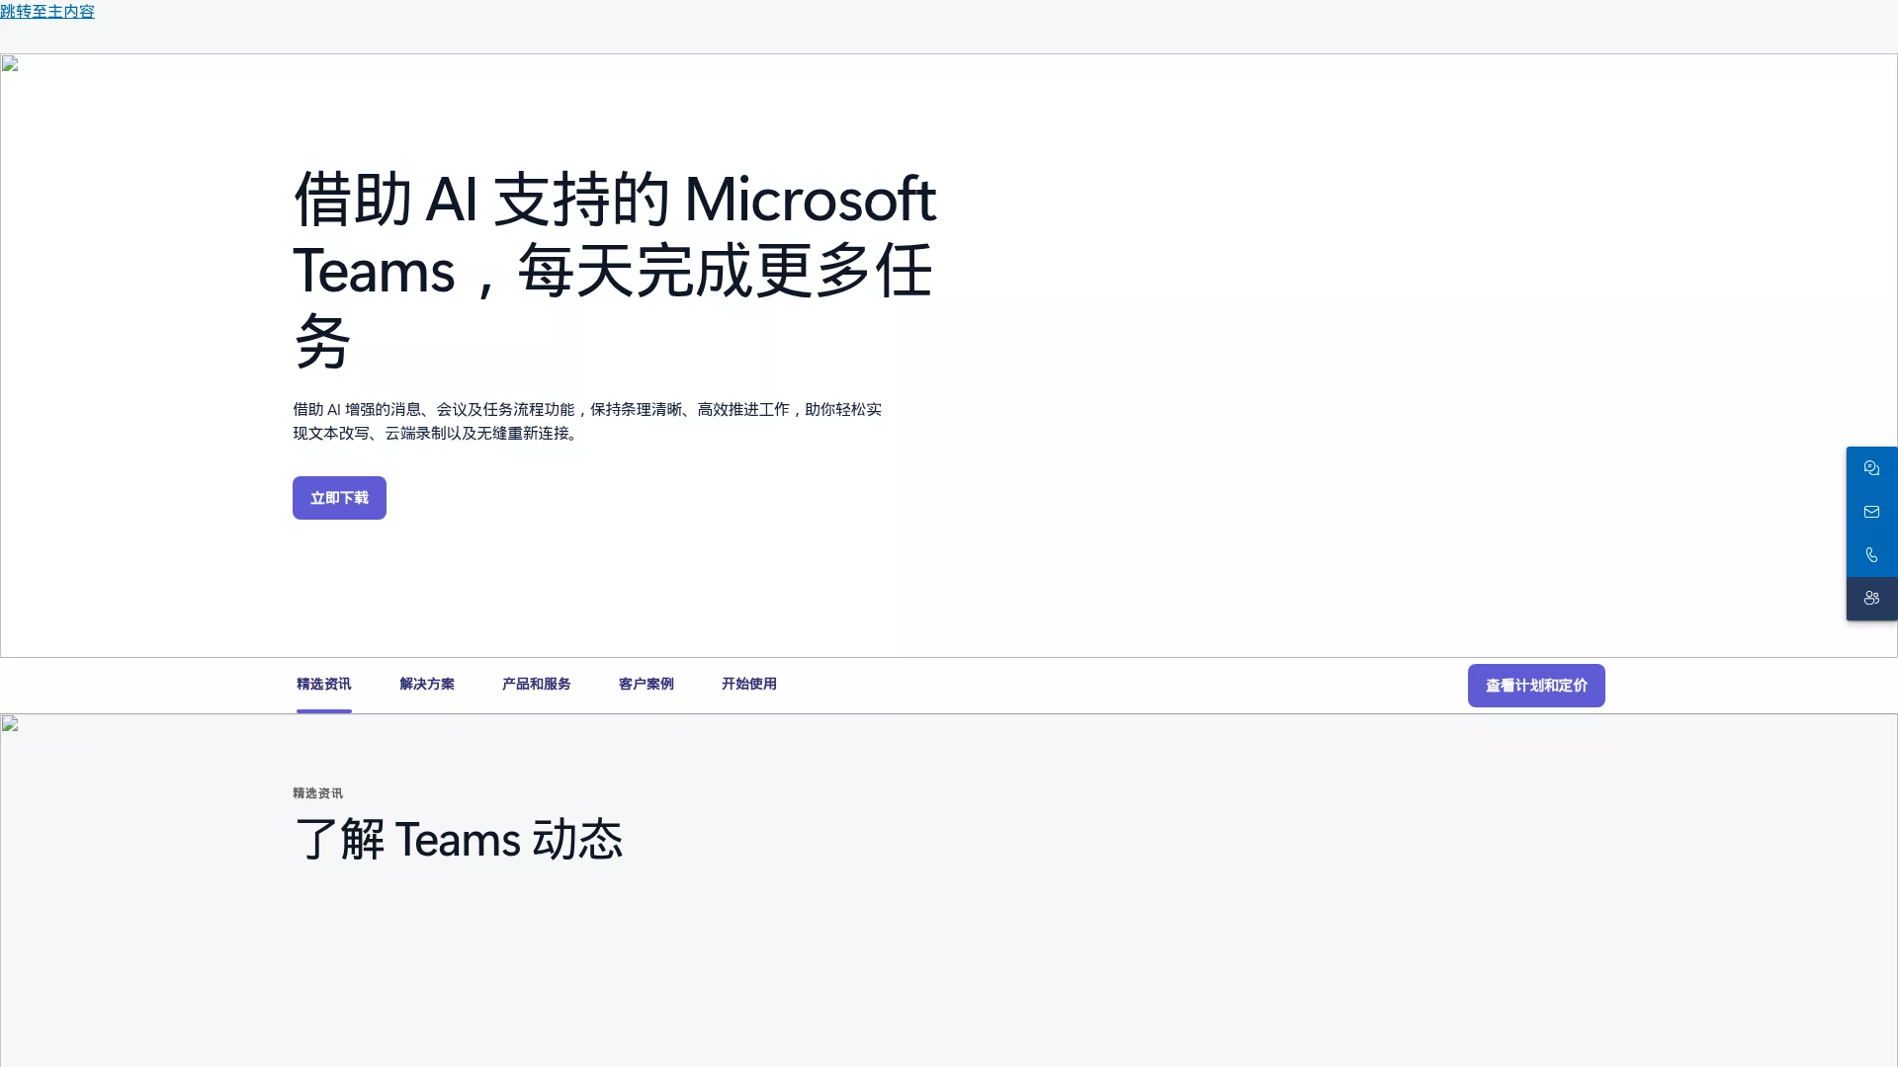Go to the 客户案例 tab

click(647, 685)
